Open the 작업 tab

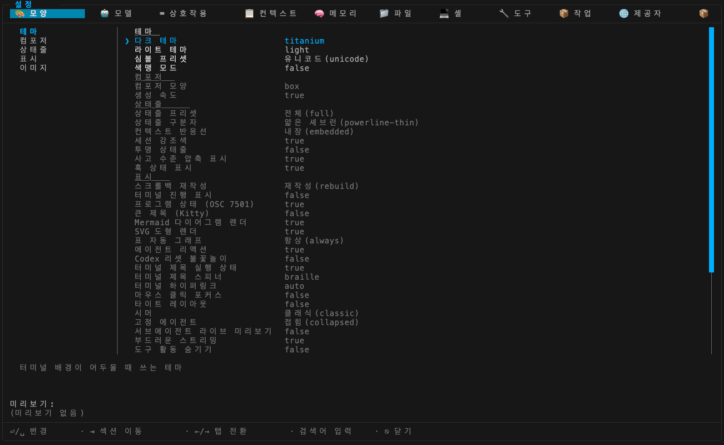pyautogui.click(x=575, y=14)
